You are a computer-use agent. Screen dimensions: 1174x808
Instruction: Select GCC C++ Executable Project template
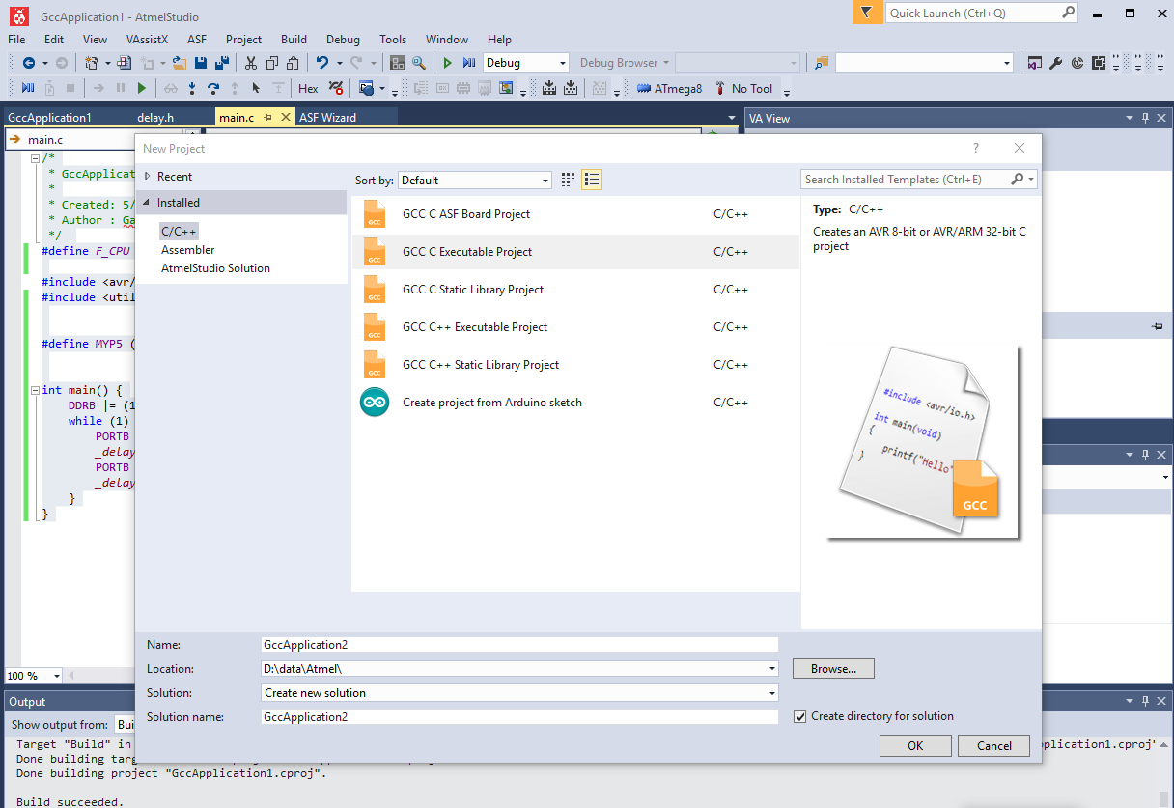(575, 327)
